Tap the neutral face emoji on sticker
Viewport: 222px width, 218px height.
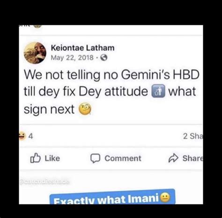[x=165, y=197]
